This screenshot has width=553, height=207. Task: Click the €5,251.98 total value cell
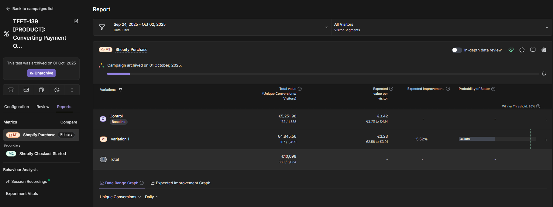(287, 116)
